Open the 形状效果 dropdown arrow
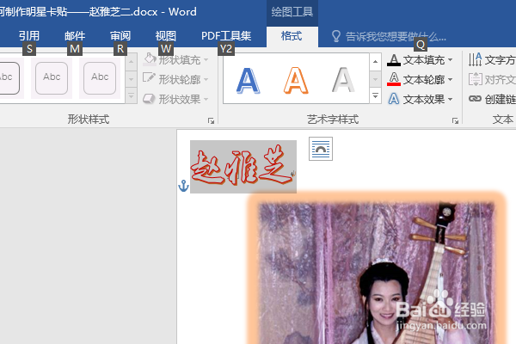The width and height of the screenshot is (516, 344). (x=206, y=99)
